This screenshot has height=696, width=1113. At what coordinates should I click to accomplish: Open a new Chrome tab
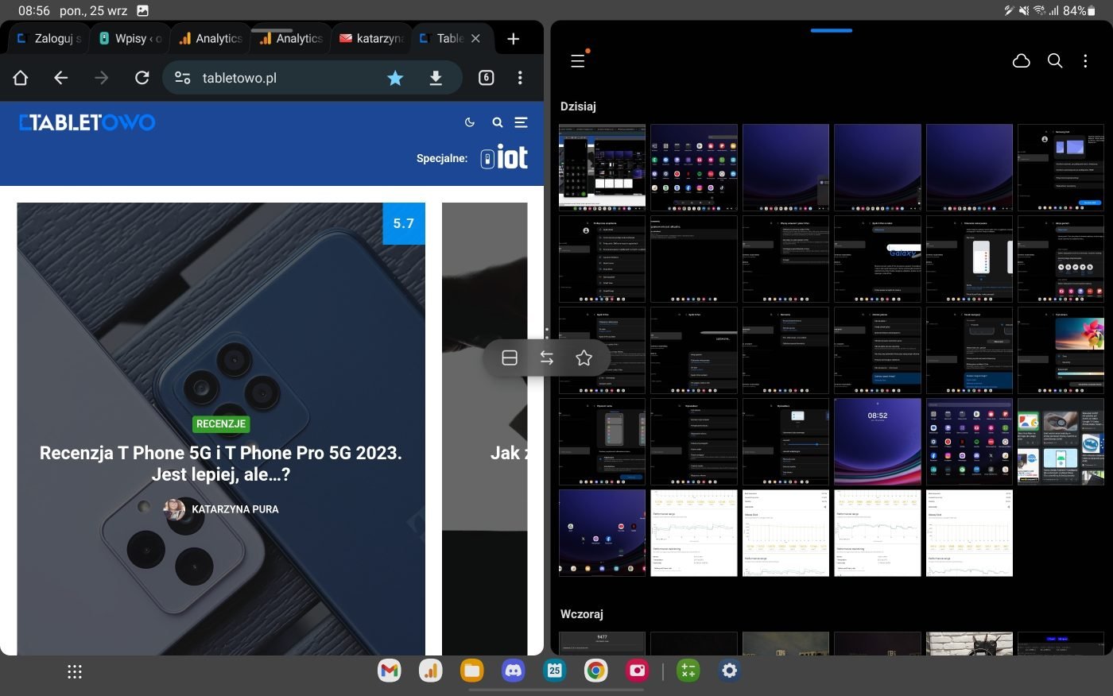(514, 38)
